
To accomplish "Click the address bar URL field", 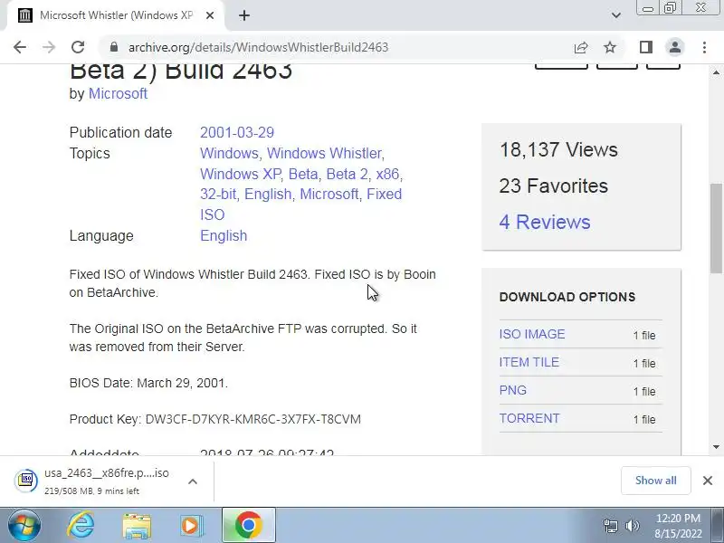I will click(342, 47).
